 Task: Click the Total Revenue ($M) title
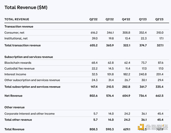26,8
